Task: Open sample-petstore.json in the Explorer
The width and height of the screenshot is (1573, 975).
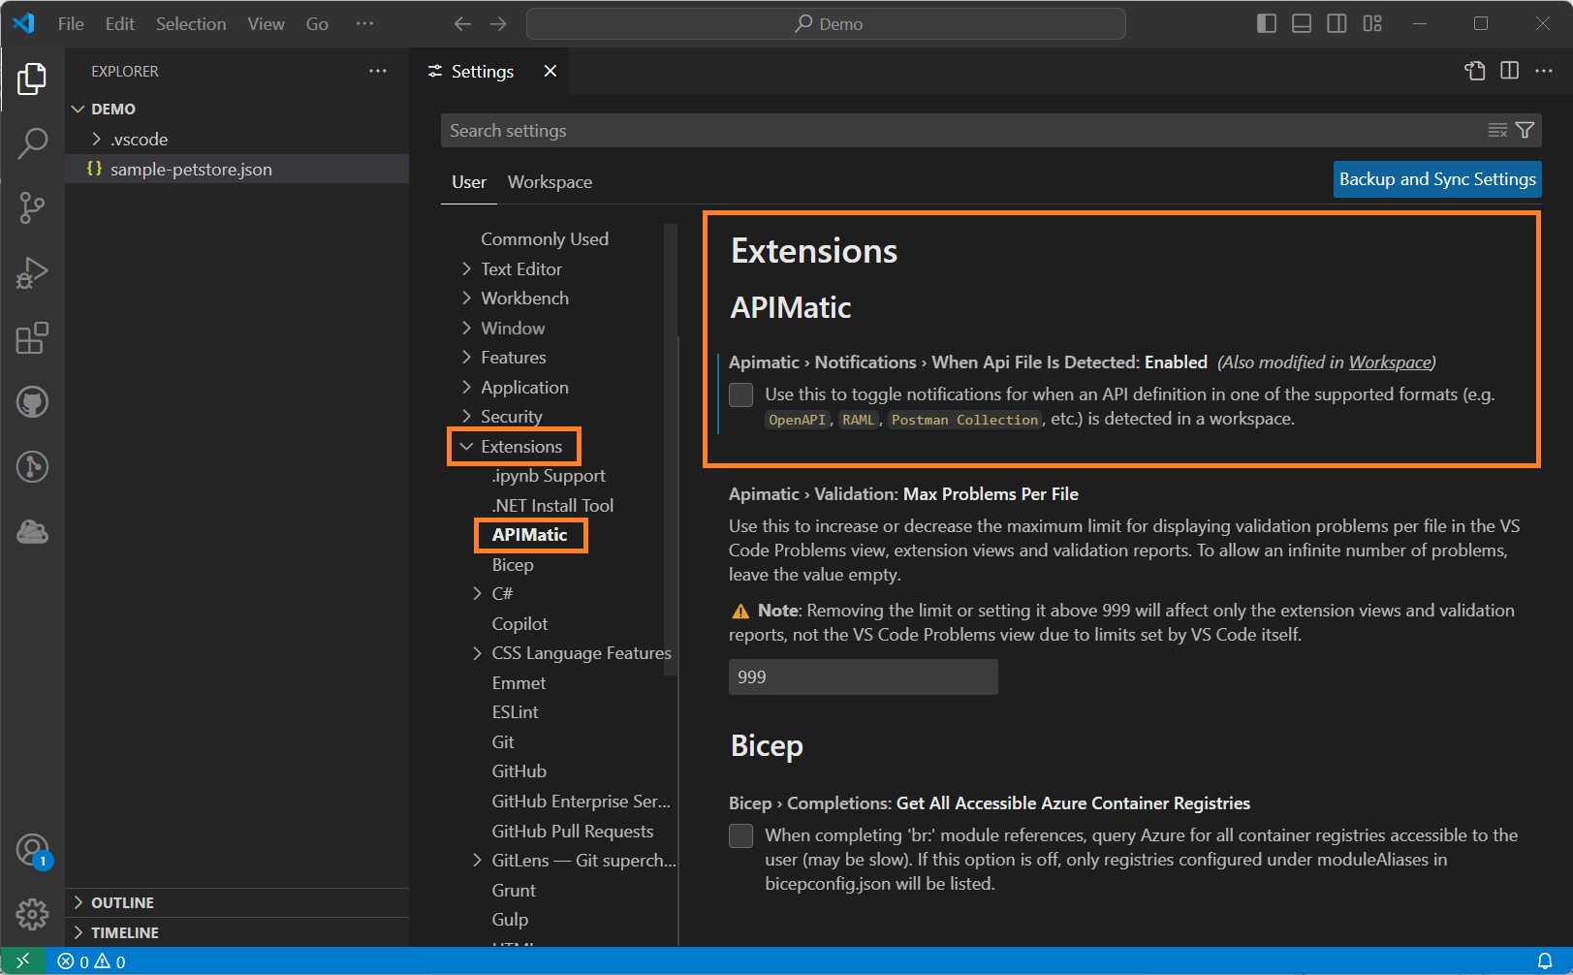Action: pos(191,170)
